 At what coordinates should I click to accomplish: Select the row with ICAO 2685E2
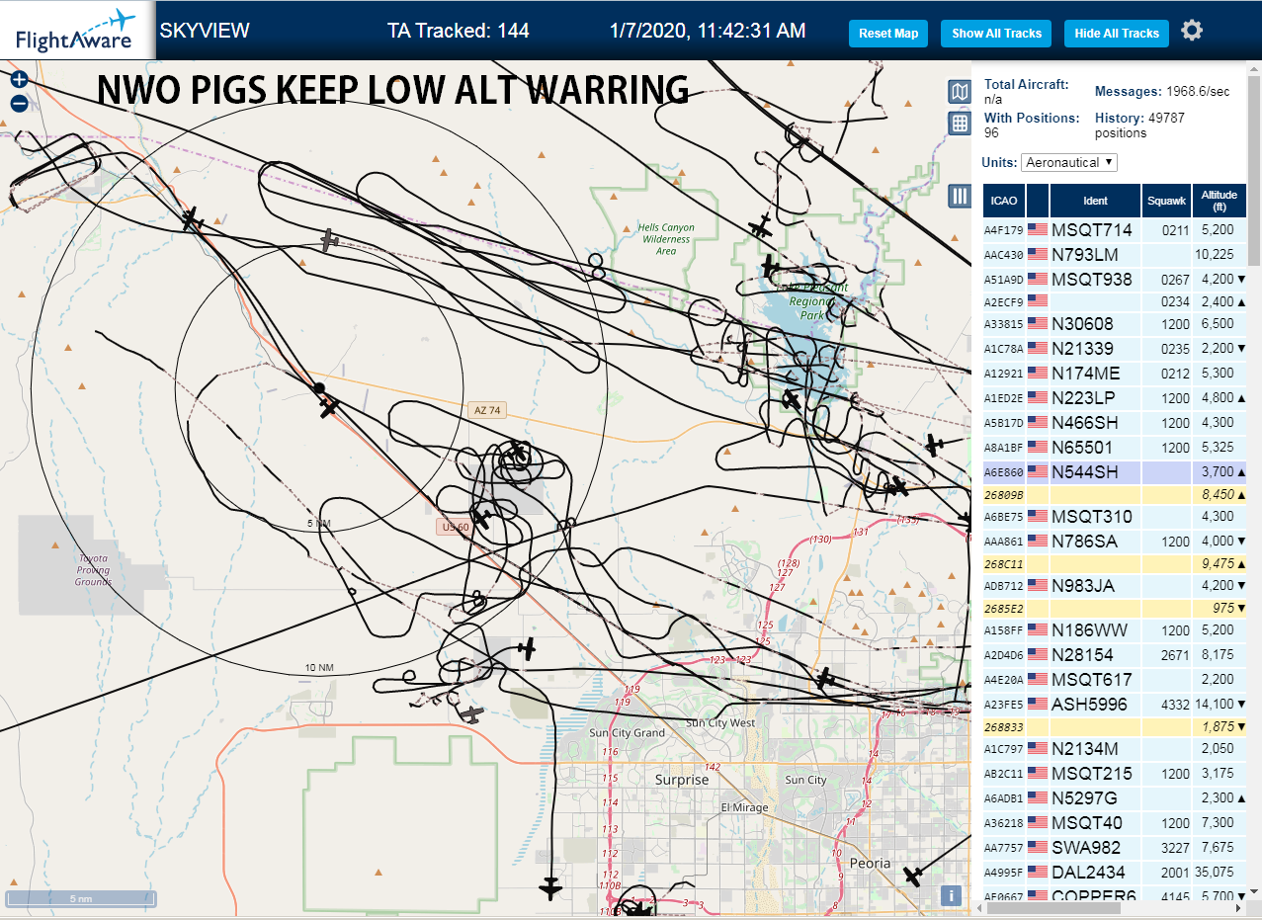[1115, 608]
